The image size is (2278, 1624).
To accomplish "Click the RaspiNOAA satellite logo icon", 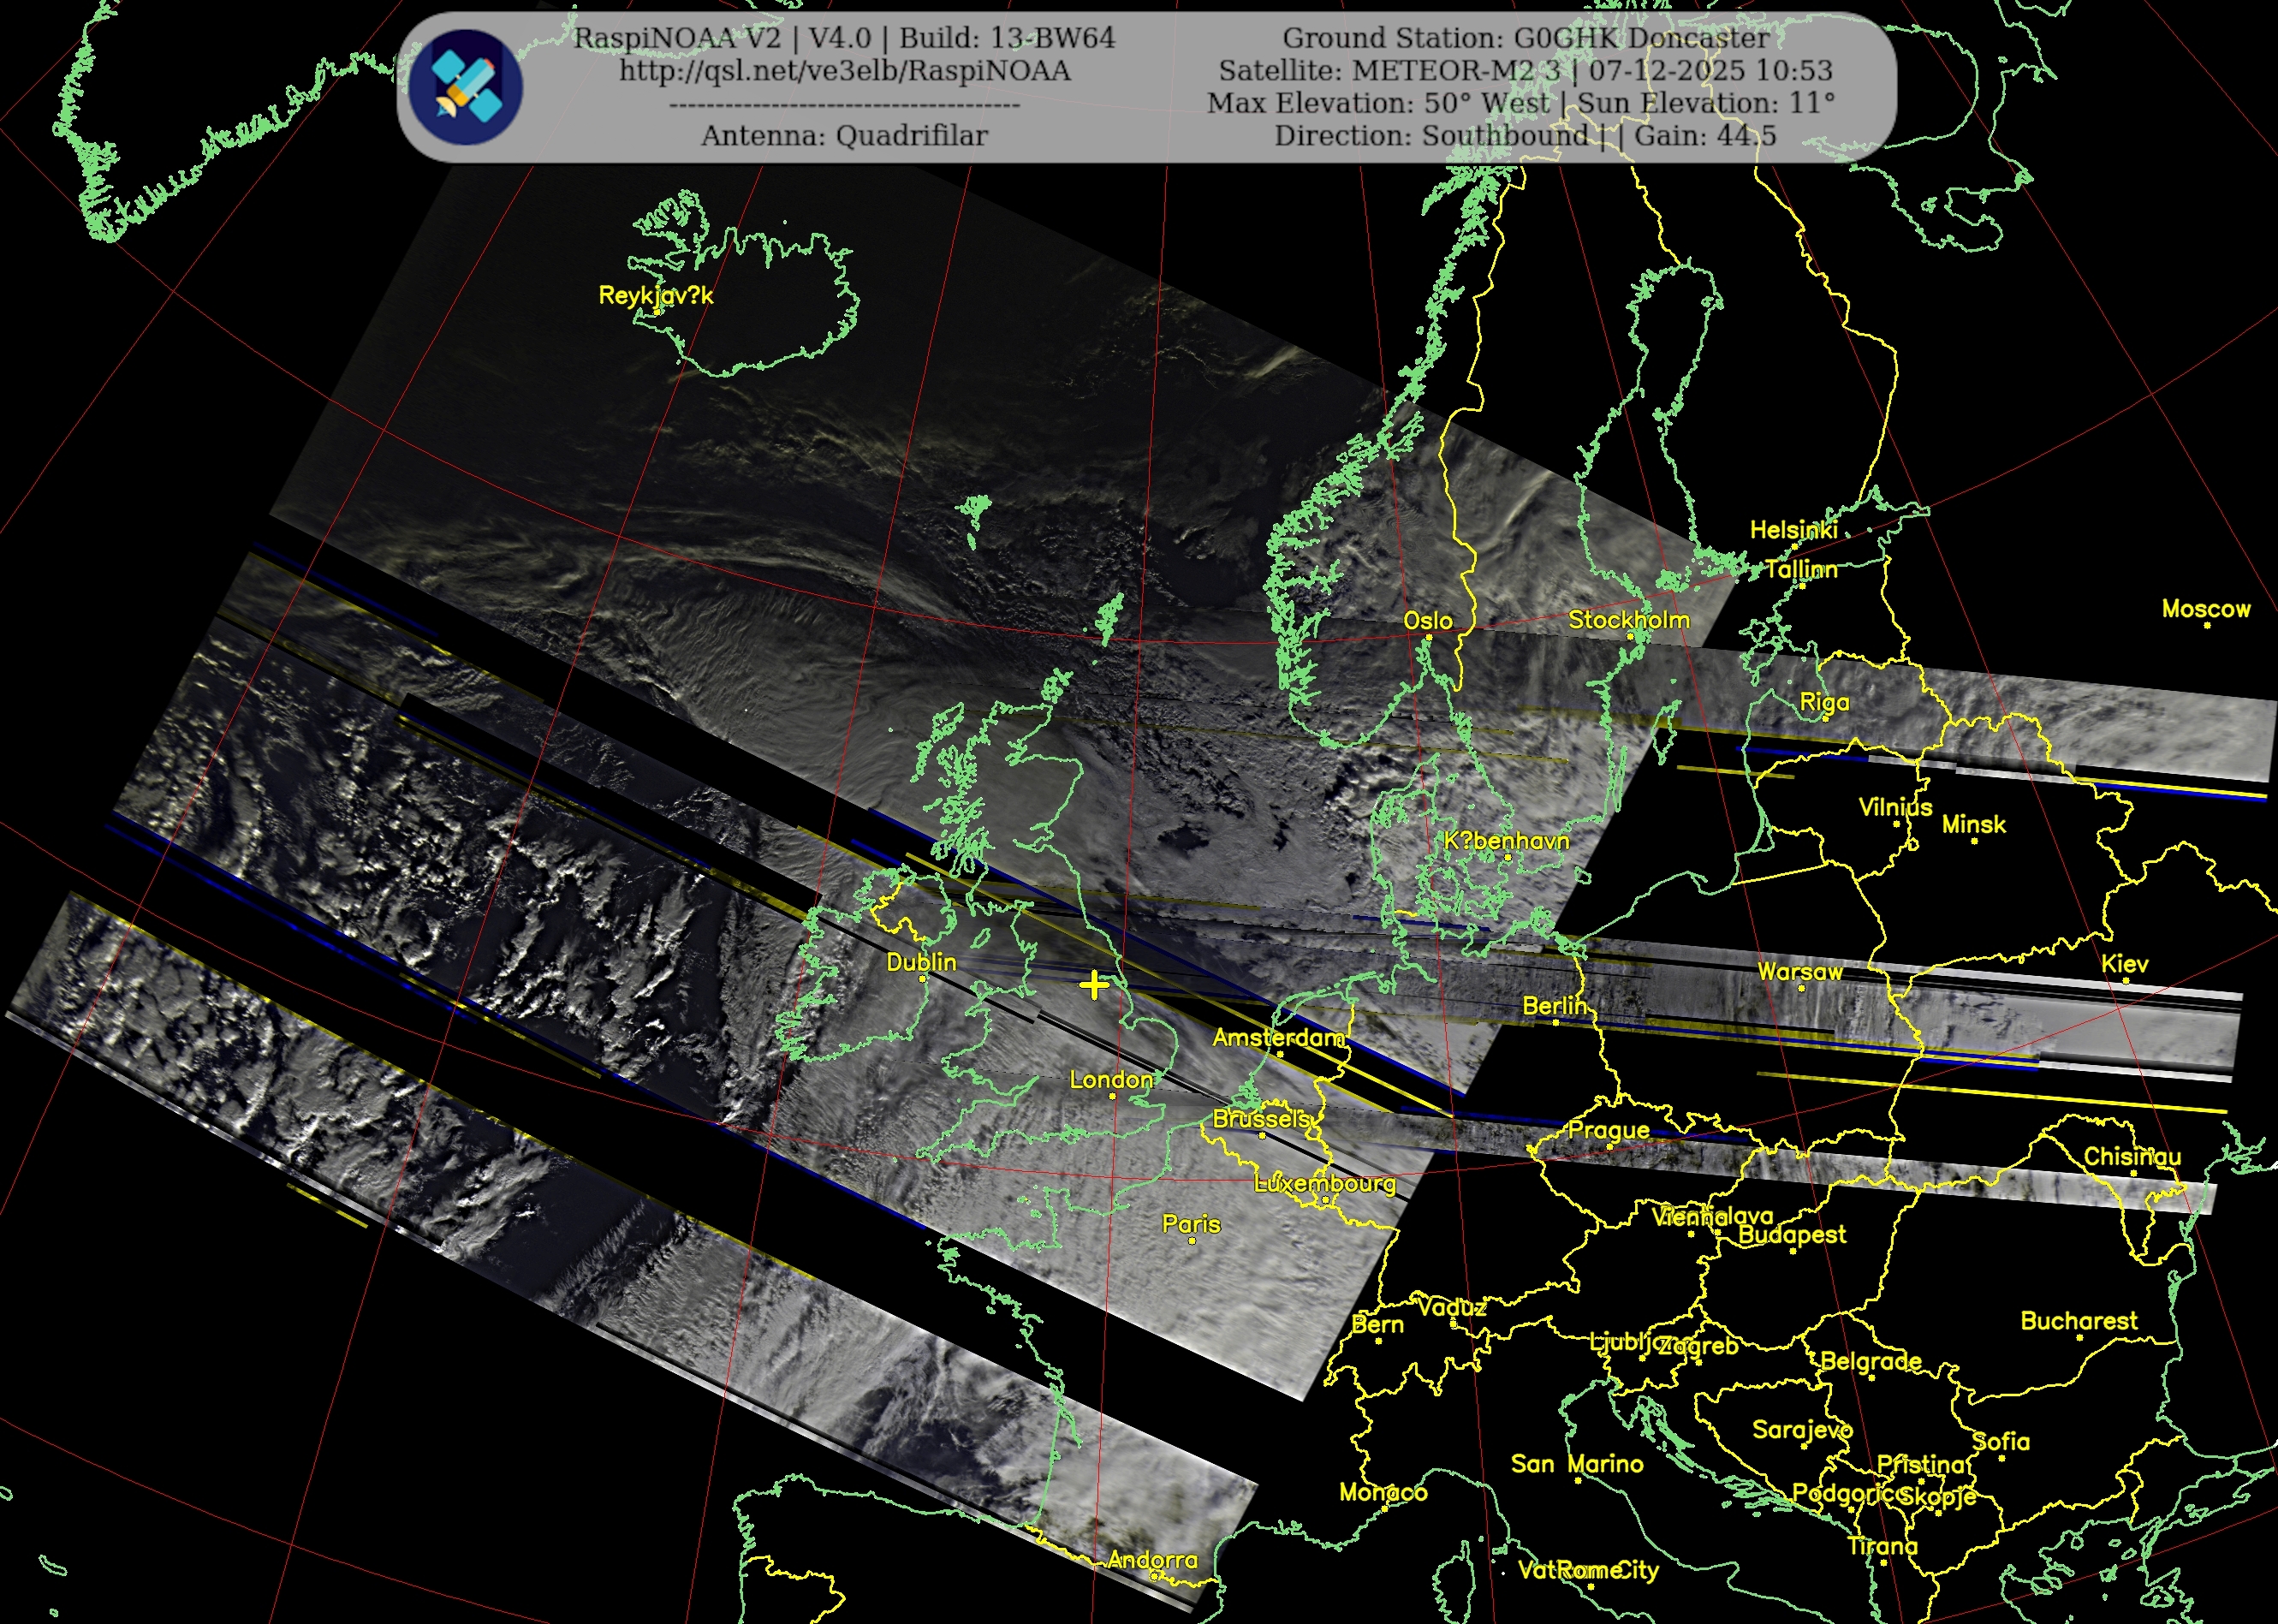I will (465, 87).
